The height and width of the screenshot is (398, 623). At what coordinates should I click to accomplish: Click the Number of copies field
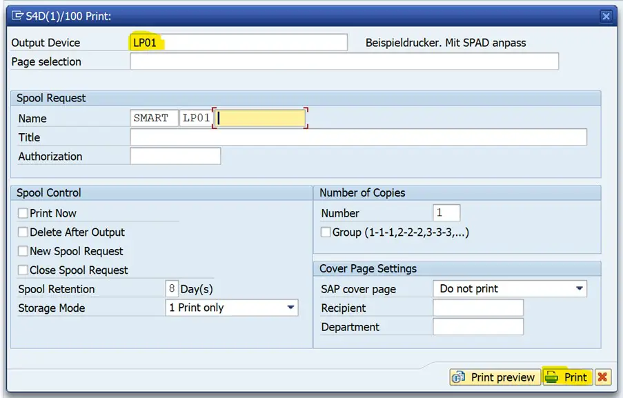[x=446, y=213]
